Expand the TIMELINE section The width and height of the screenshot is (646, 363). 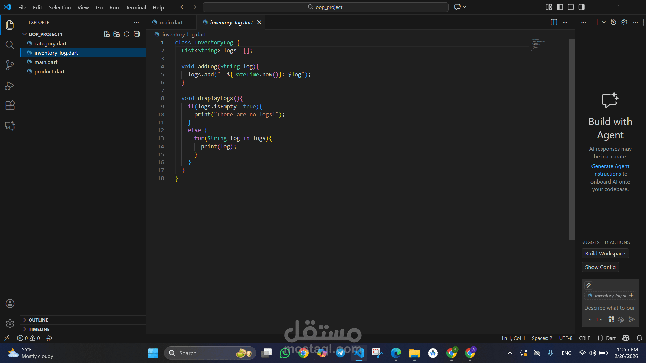[x=39, y=329]
